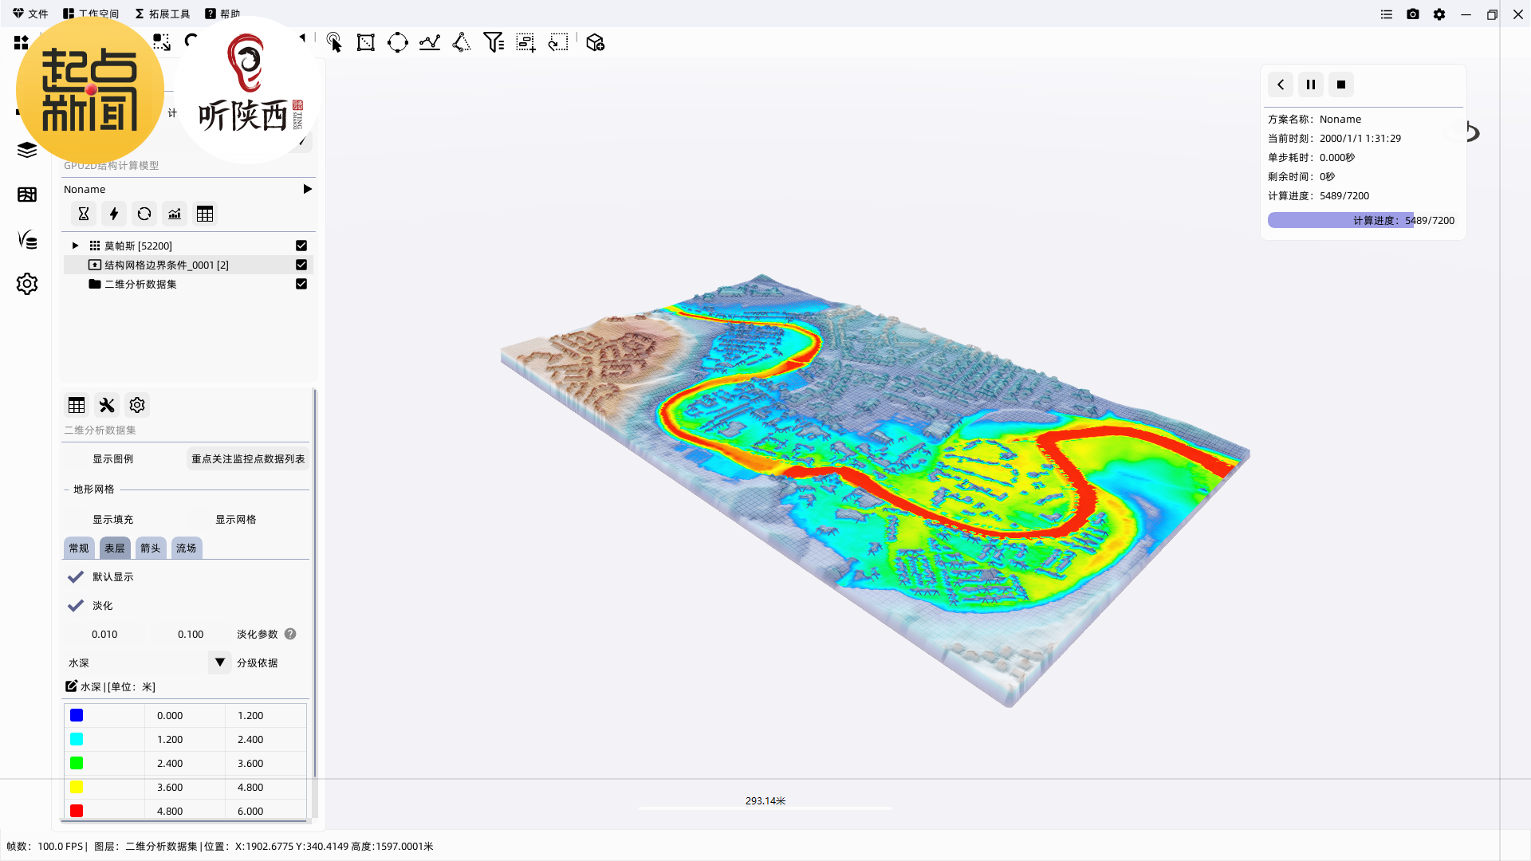Expand the Noname scheme arrow

(x=307, y=189)
